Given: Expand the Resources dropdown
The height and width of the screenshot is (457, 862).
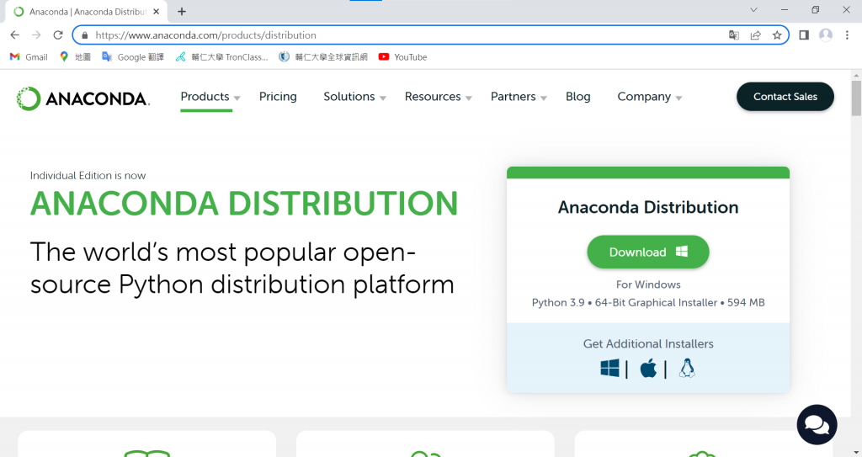Looking at the screenshot, I should click(x=438, y=97).
